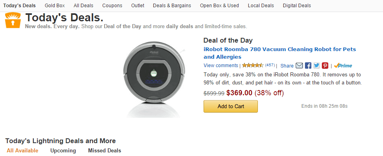Open the star rating for Roomba
The image size is (383, 156).
(x=253, y=65)
